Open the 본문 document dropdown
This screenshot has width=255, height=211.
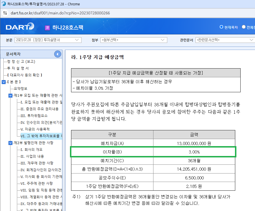click(48, 40)
